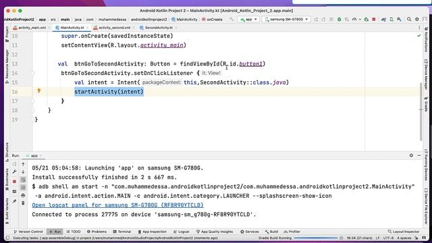Screen dimensions: 432x243
Task: Click the Debug app bug icon
Action: coord(339,20)
